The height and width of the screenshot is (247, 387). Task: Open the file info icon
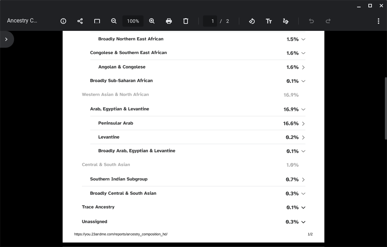coord(63,21)
